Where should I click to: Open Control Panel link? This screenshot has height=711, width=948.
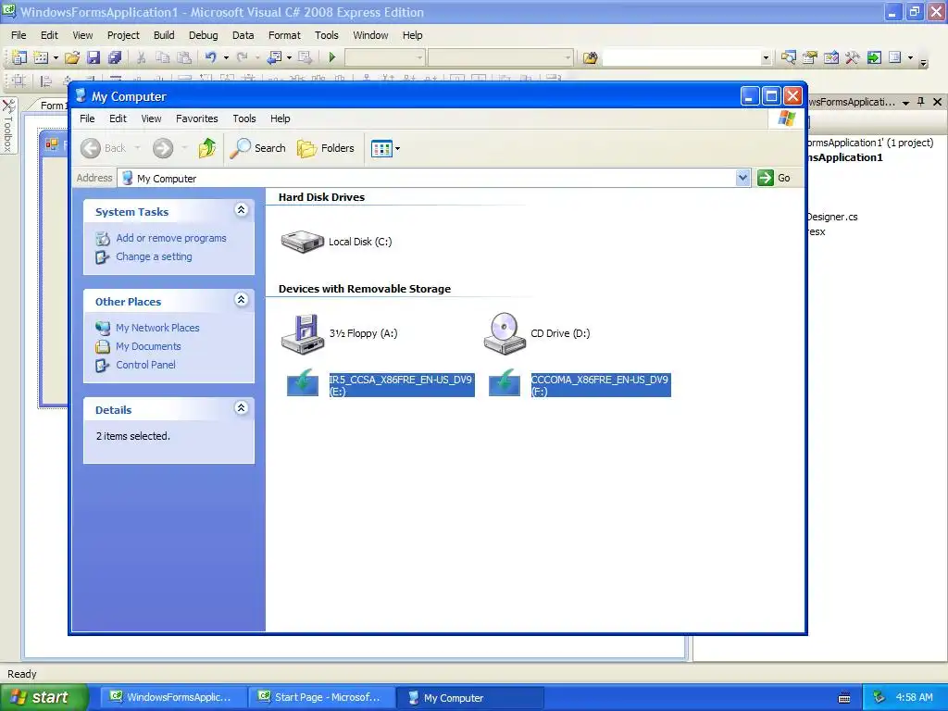tap(145, 365)
